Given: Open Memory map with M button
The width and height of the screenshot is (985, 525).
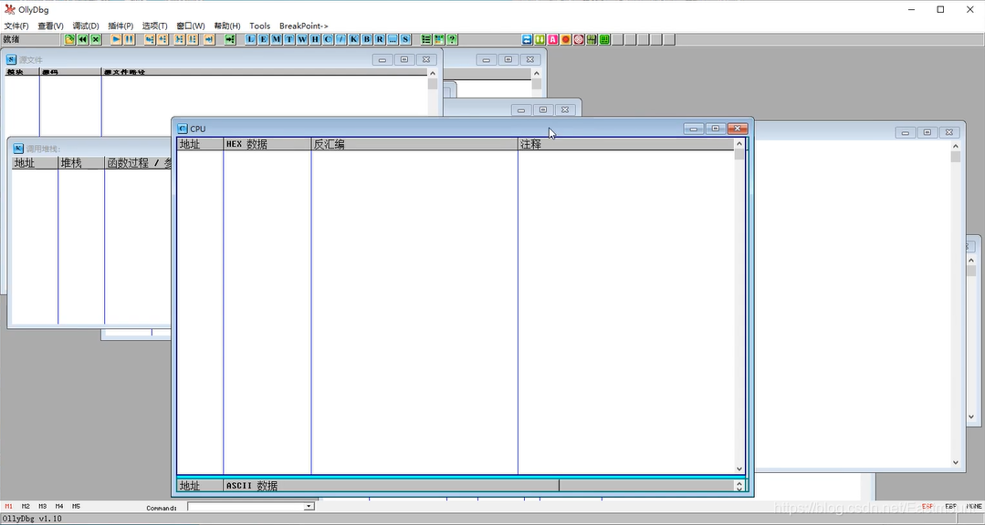Looking at the screenshot, I should [277, 39].
